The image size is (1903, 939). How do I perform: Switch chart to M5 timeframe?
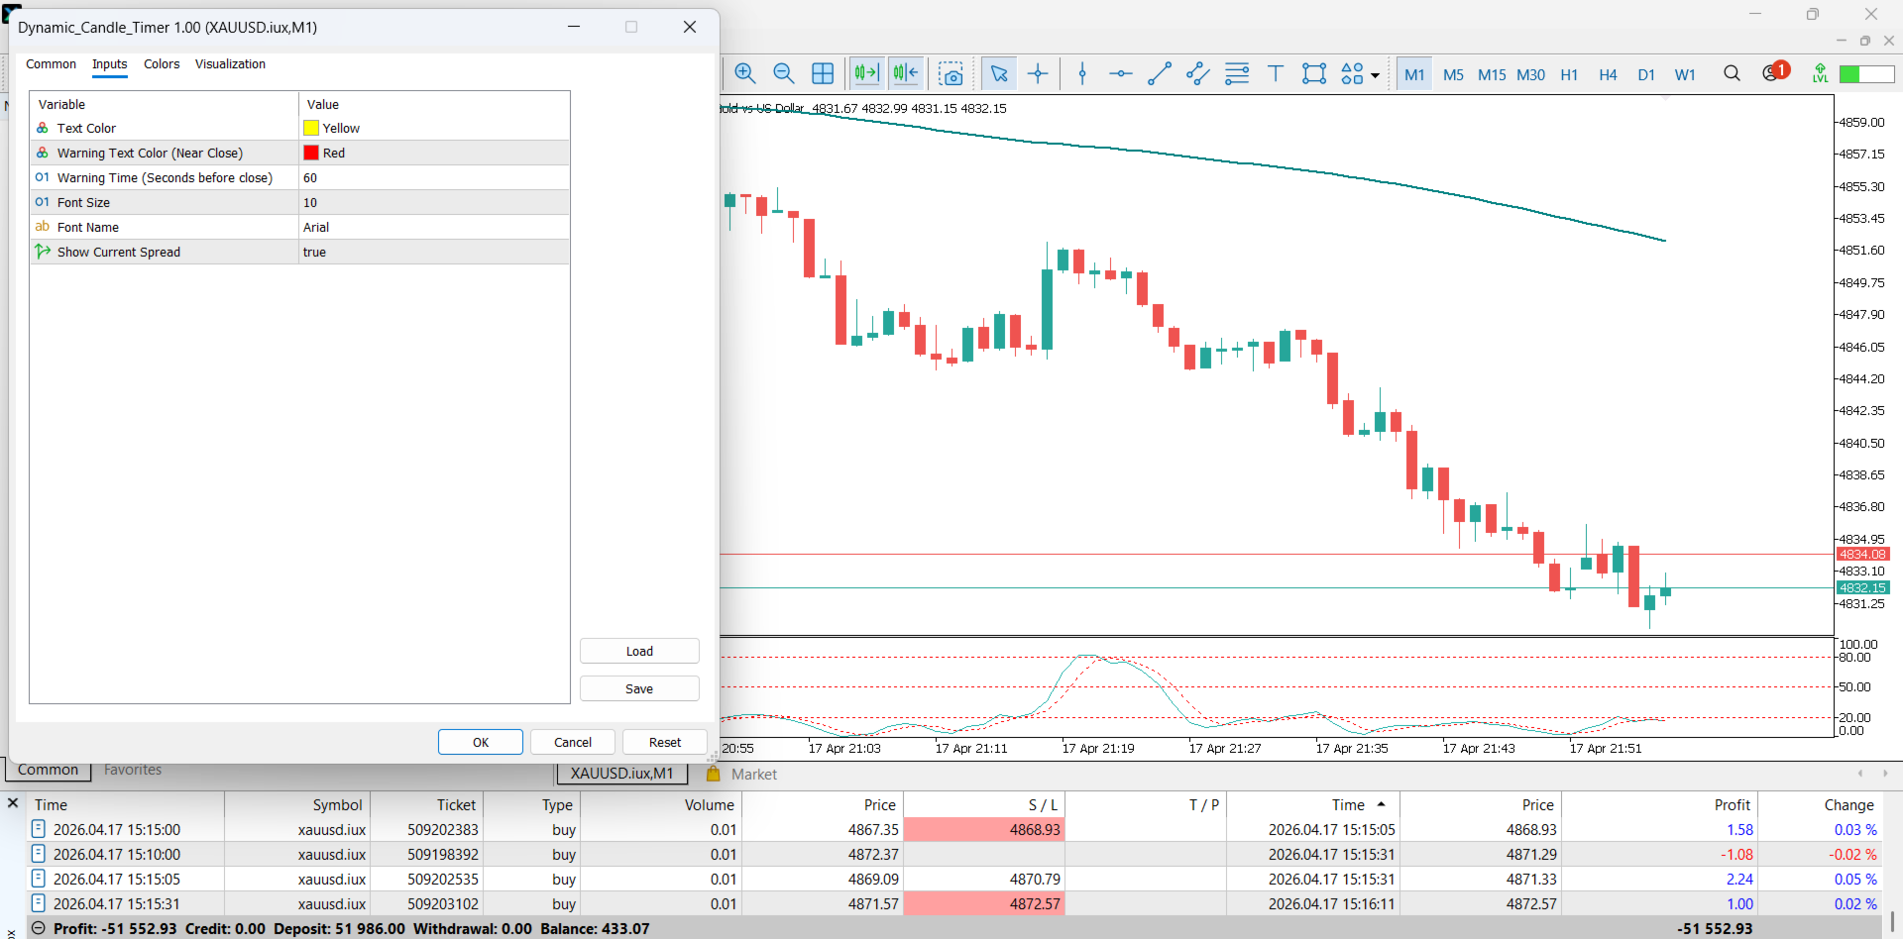click(1453, 74)
